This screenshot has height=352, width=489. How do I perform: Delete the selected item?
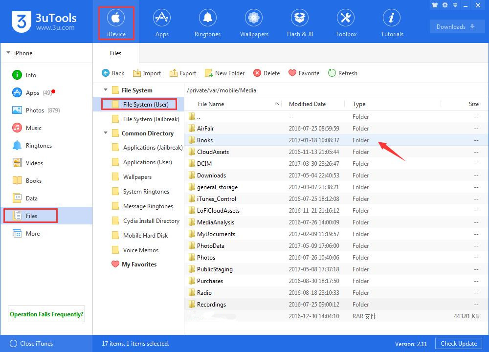[267, 73]
